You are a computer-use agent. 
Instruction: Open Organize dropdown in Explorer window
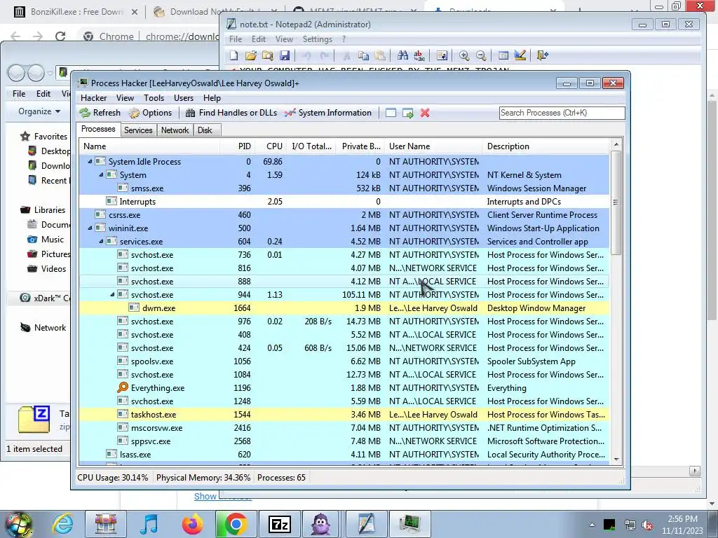pos(39,111)
